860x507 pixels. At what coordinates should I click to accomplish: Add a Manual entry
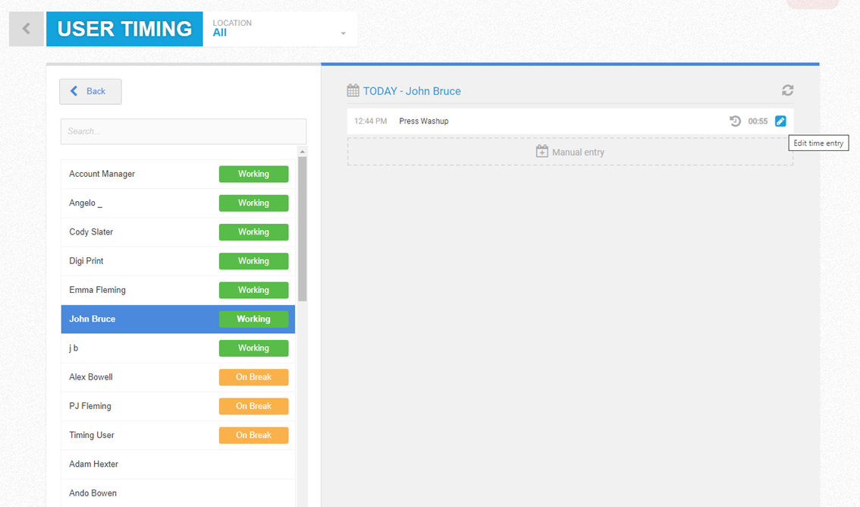[570, 152]
